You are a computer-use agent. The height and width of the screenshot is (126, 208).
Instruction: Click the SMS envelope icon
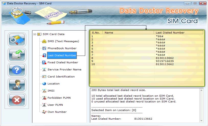point(44,41)
